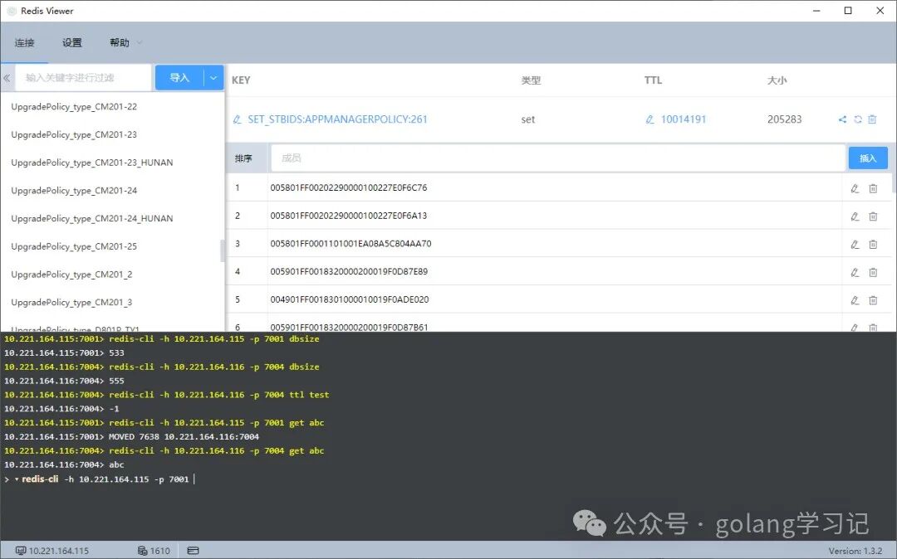897x559 pixels.
Task: Click the key count icon beside 1610
Action: [143, 551]
